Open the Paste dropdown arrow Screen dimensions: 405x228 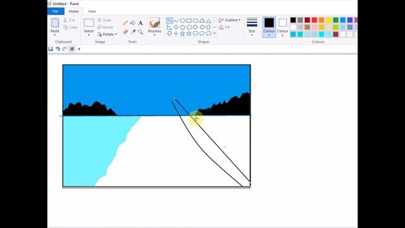(x=55, y=35)
